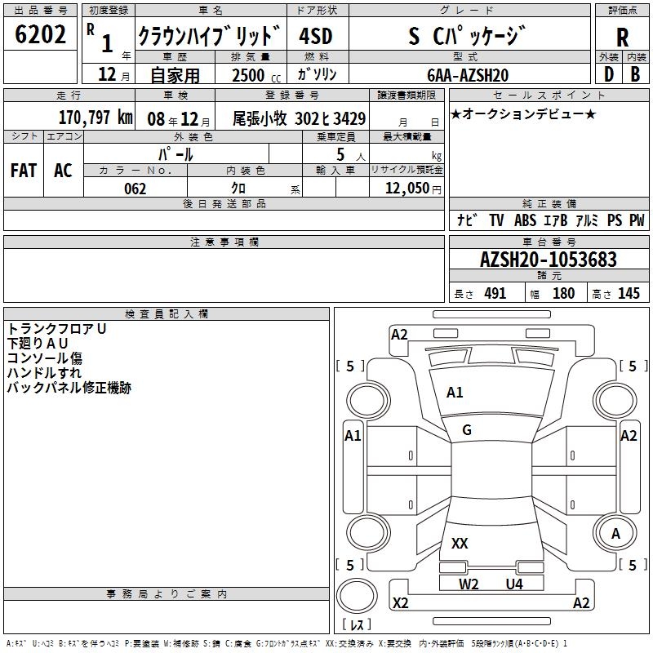Screen dimensions: 653x653
Task: Select the interior grade B cell
Action: click(x=636, y=74)
